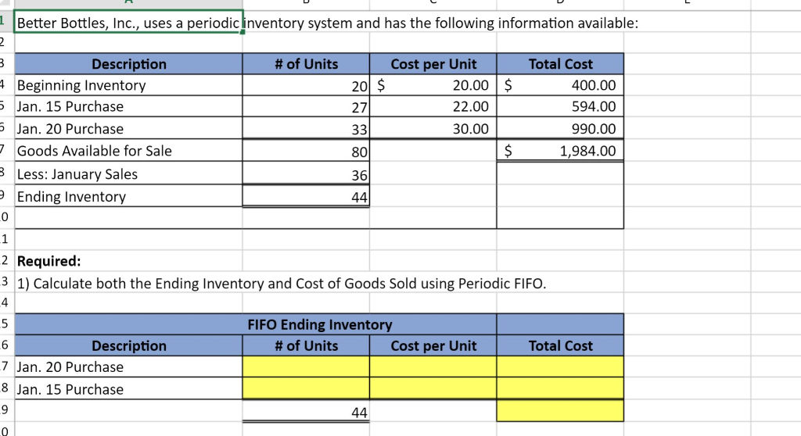Click the top 'Description' header cell
801x436 pixels.
tap(128, 64)
